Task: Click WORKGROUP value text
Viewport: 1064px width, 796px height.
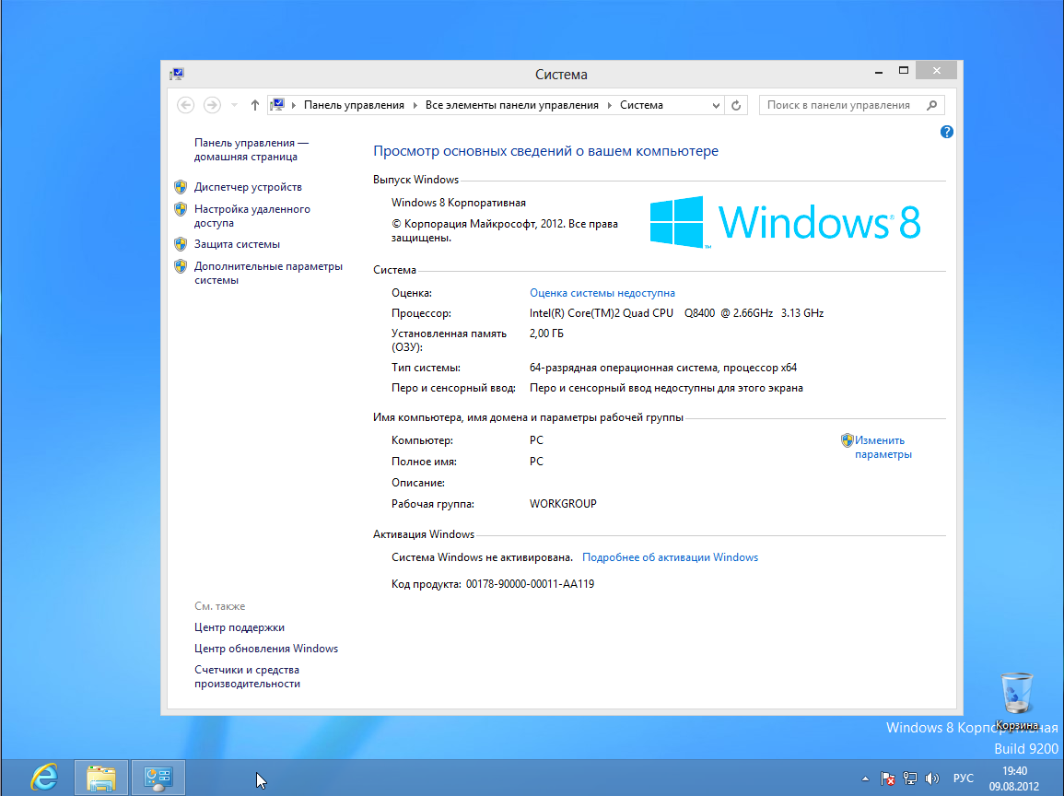Action: coord(563,504)
